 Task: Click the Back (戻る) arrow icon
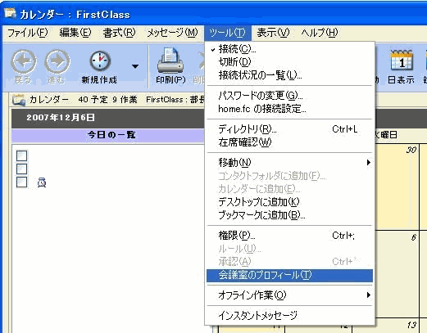click(x=24, y=61)
